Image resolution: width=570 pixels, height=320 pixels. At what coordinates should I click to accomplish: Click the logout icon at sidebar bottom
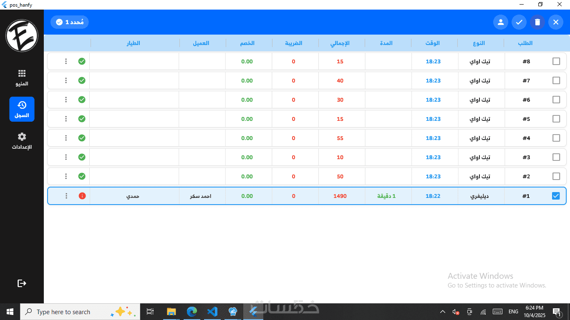pos(22,283)
